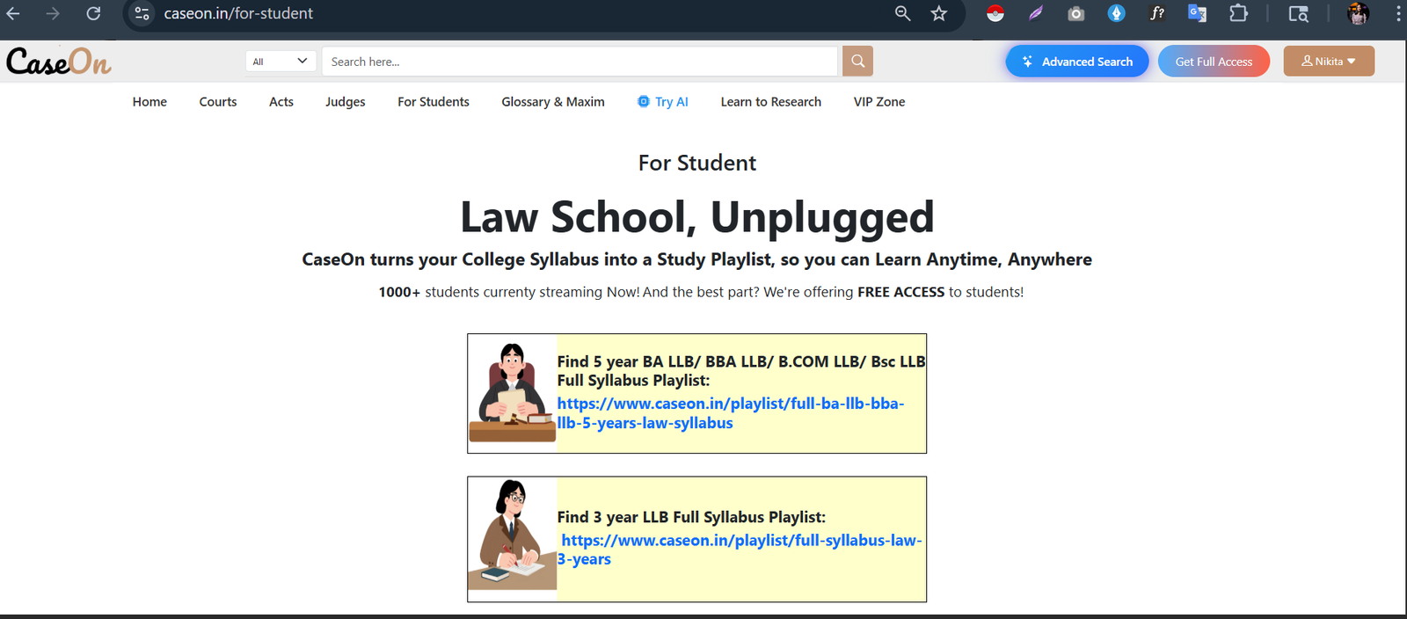Open the Google Translate extension icon
Viewport: 1407px width, 619px height.
1197,13
